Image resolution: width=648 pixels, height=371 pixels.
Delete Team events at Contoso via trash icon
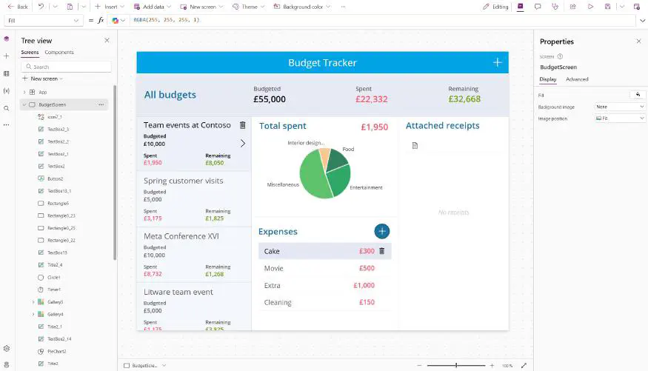[242, 125]
